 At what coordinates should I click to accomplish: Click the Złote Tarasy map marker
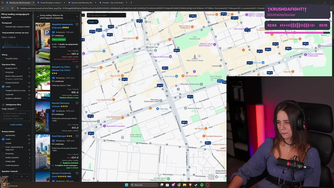coord(176,76)
